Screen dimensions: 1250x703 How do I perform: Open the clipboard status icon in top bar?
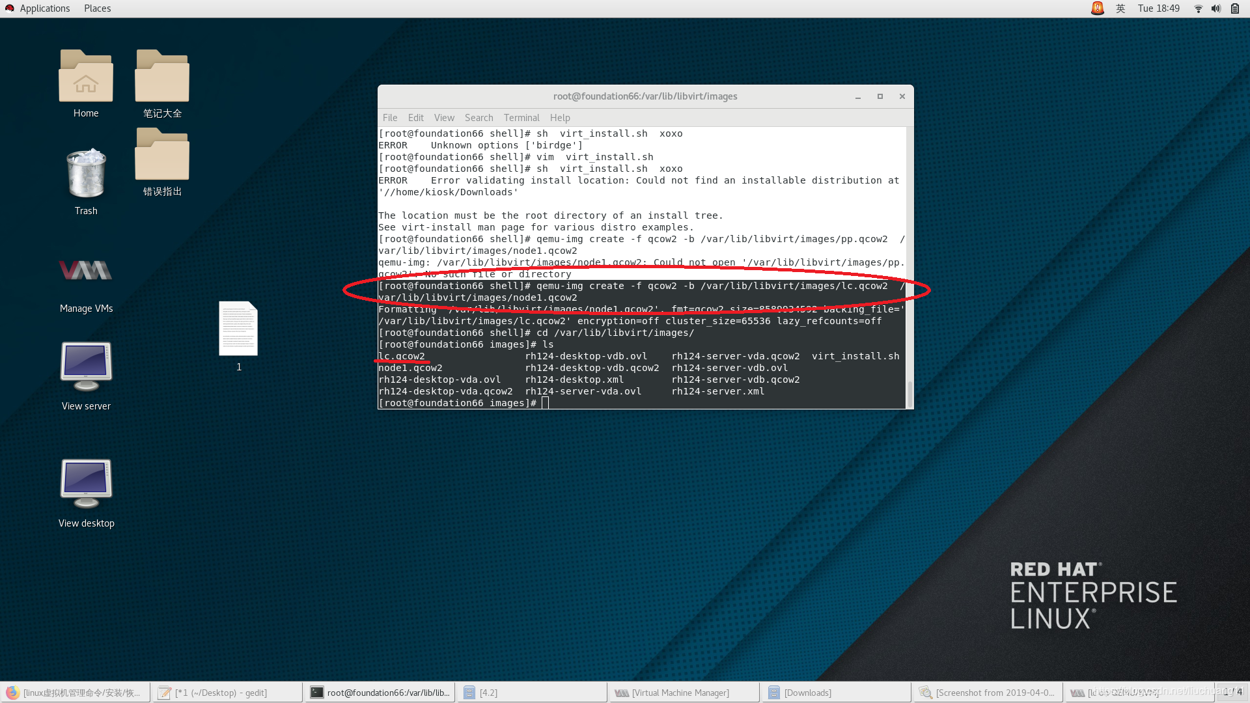1234,8
